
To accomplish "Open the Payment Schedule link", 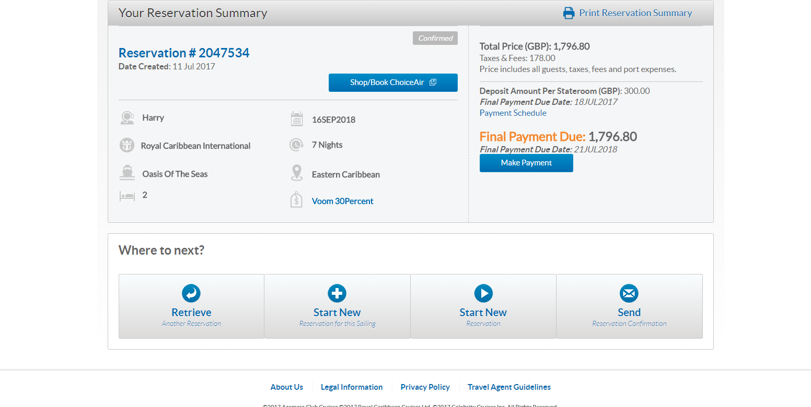I will click(x=513, y=113).
